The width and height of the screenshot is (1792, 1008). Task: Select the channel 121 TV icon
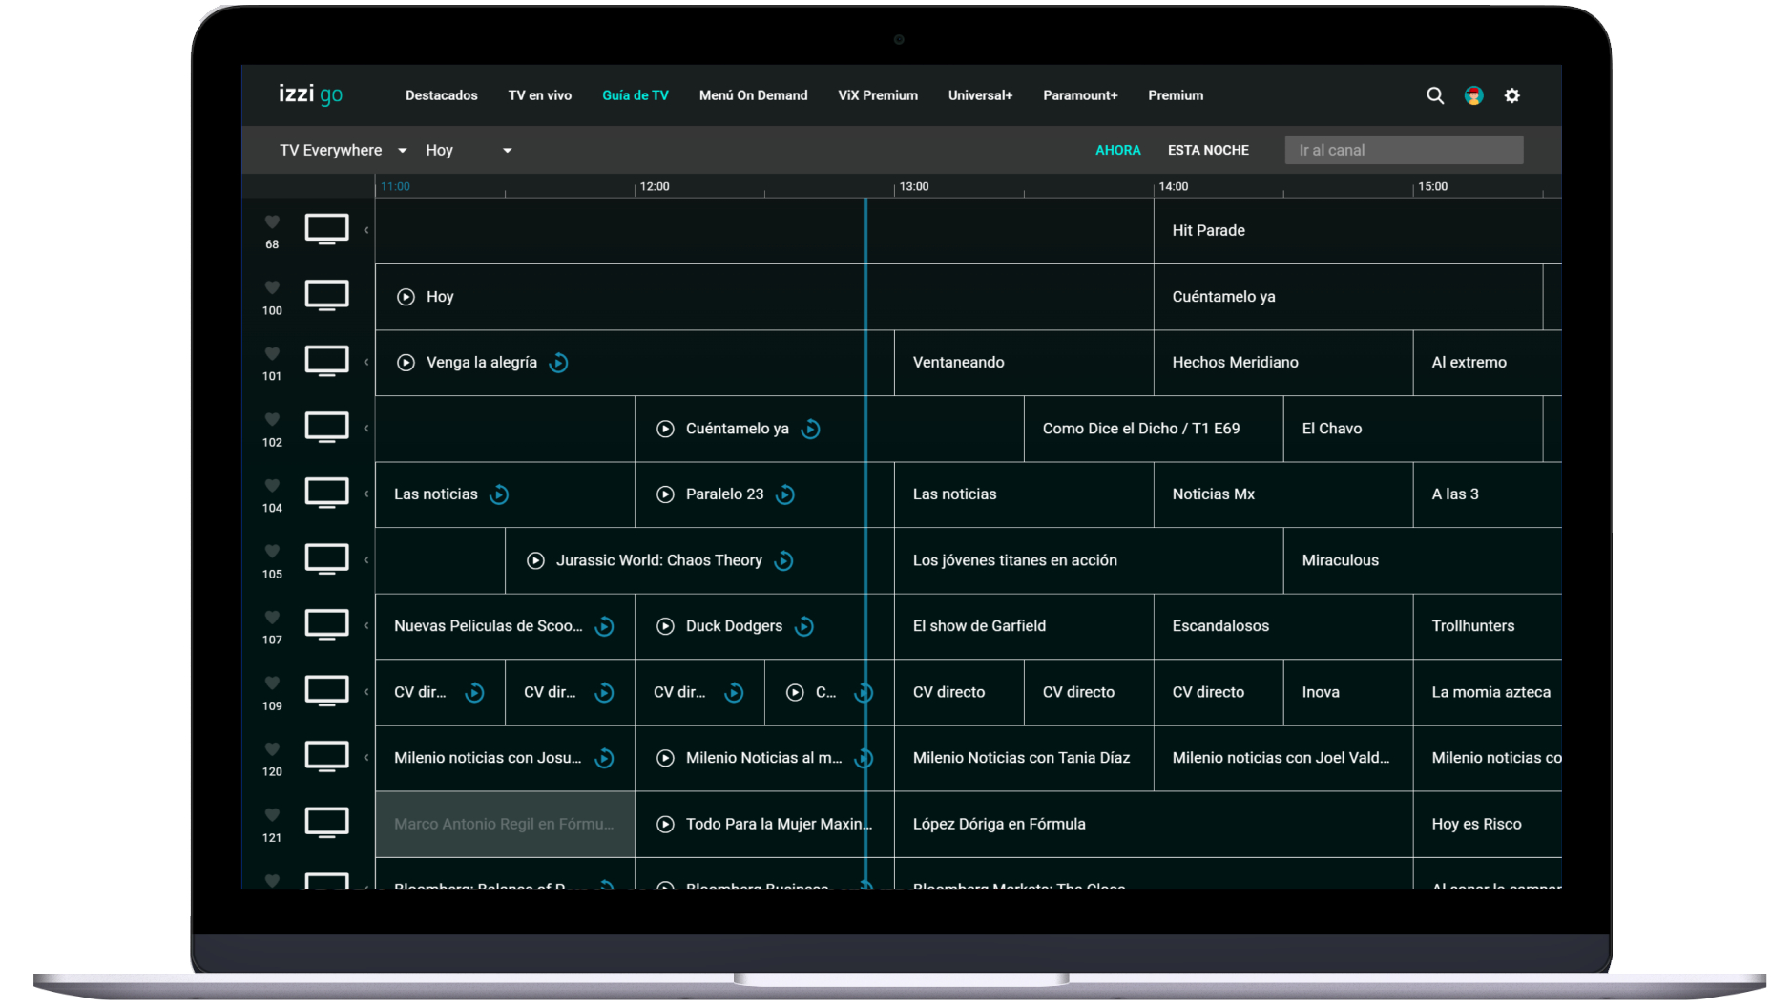point(326,823)
